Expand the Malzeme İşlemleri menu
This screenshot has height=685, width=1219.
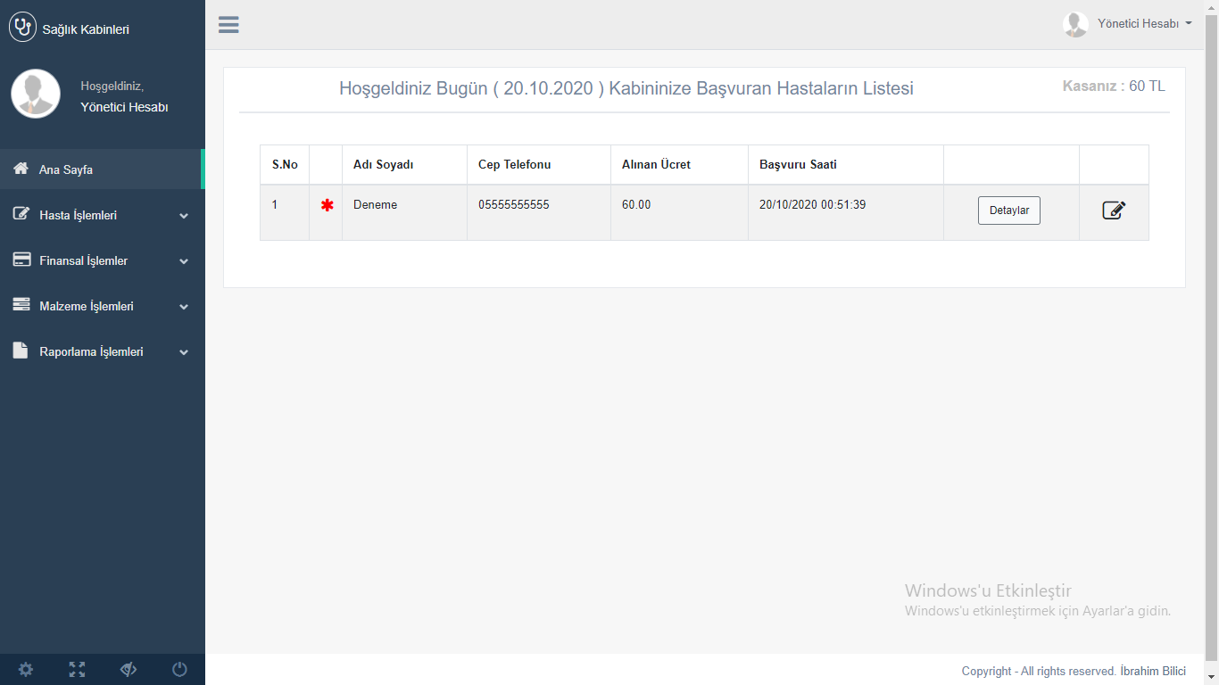[102, 306]
